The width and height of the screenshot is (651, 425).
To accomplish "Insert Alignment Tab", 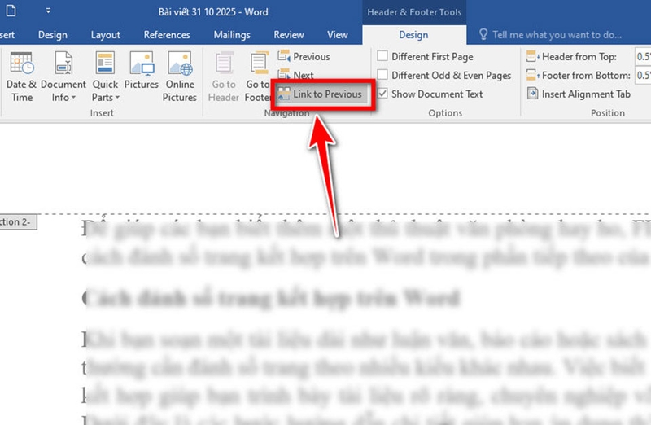I will tap(579, 94).
